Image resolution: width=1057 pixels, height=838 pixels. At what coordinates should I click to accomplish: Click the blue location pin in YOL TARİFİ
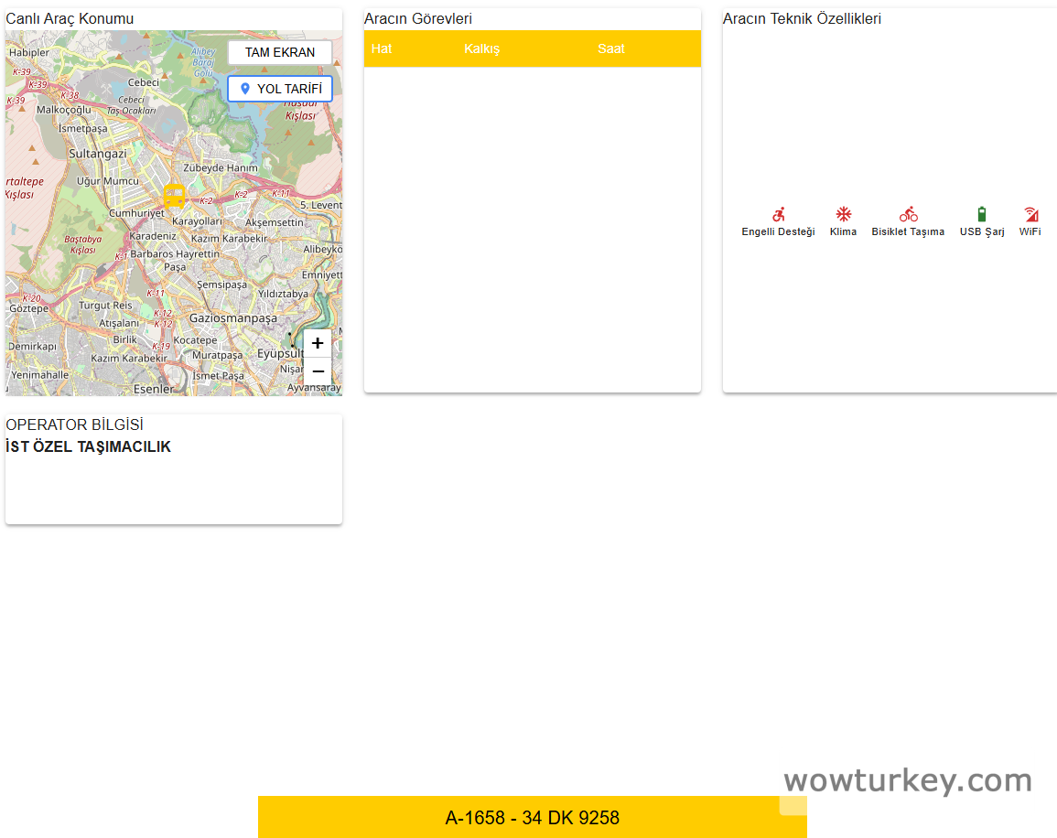244,89
